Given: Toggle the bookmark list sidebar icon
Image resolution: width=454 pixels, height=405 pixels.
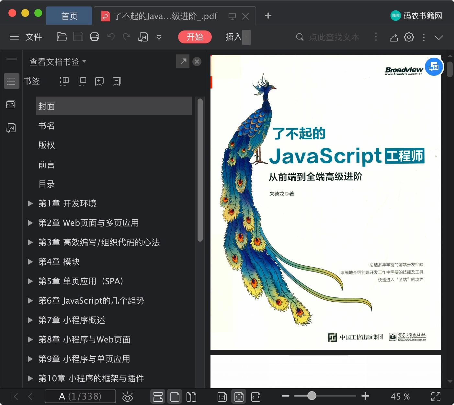Looking at the screenshot, I should coord(11,81).
